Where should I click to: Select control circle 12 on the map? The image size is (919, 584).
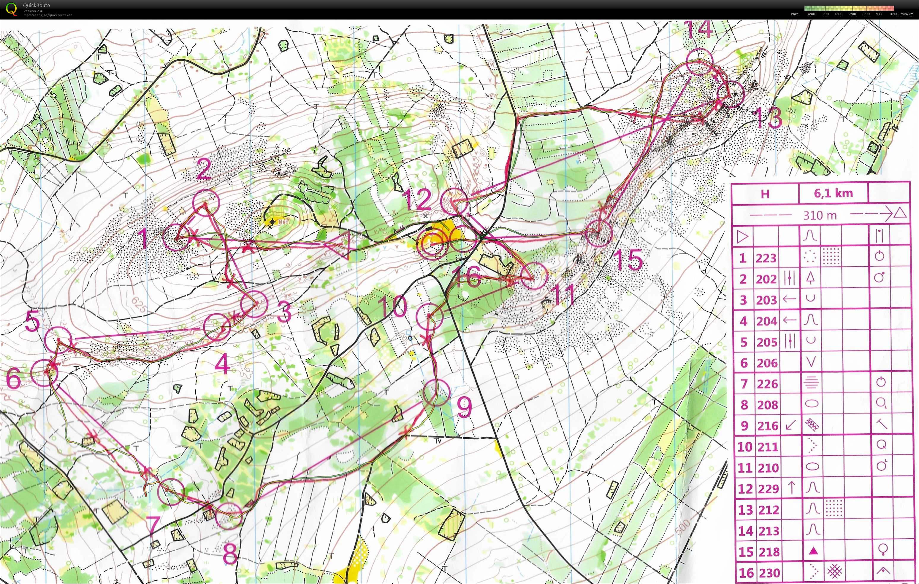[x=454, y=202]
